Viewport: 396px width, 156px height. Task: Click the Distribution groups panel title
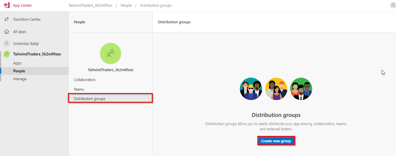[174, 22]
